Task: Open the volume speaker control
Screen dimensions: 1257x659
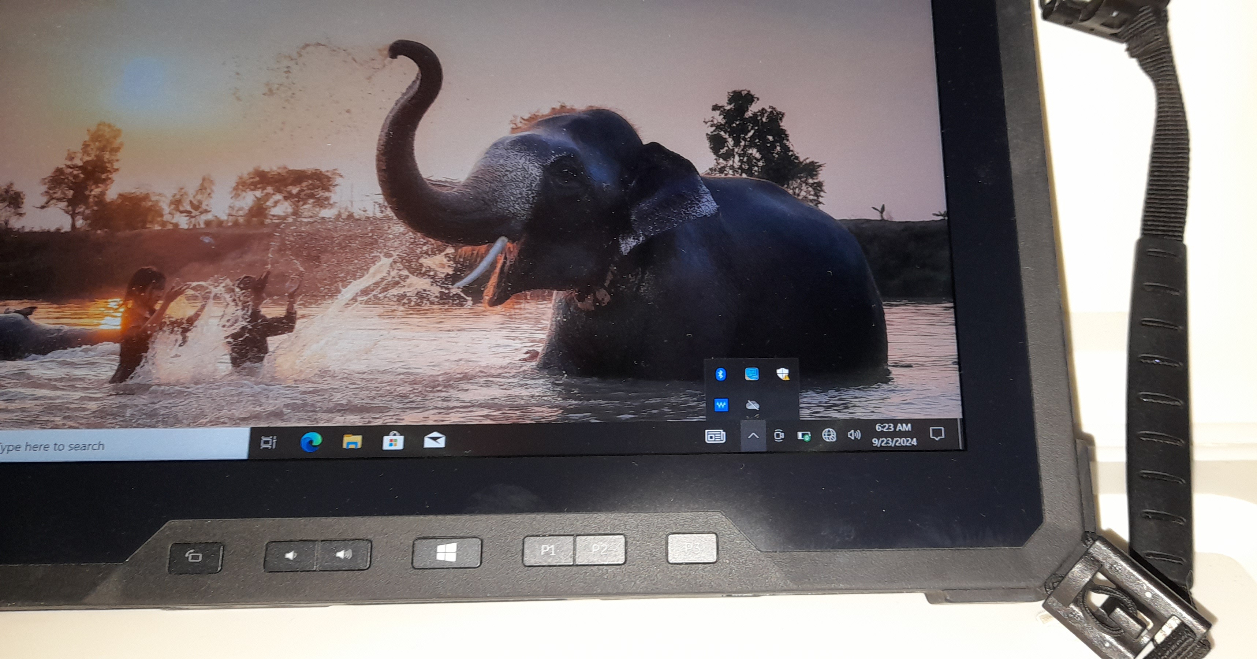Action: pos(854,435)
